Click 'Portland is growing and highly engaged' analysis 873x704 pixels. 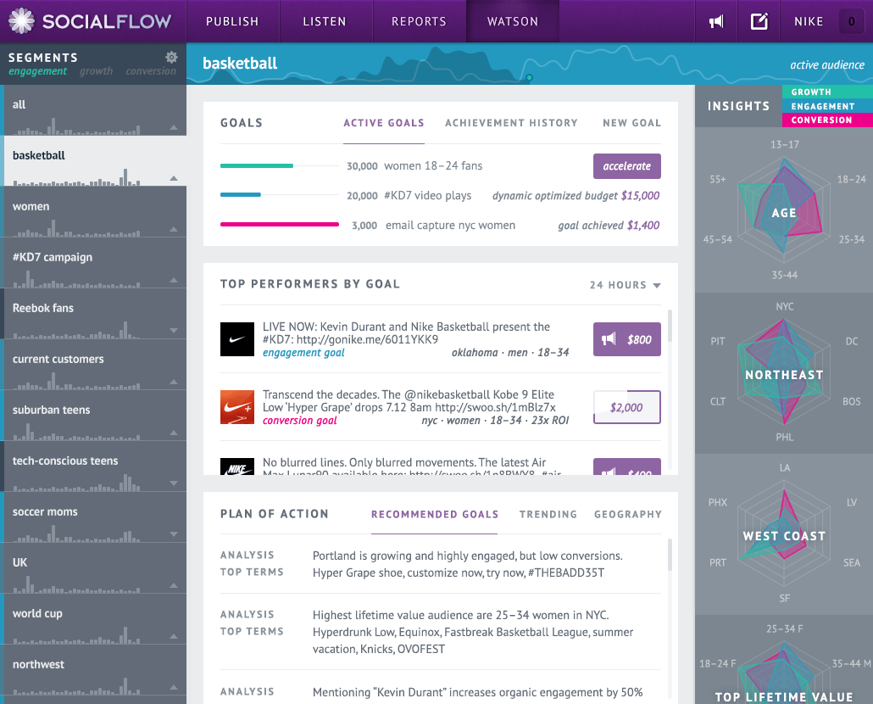pos(468,556)
